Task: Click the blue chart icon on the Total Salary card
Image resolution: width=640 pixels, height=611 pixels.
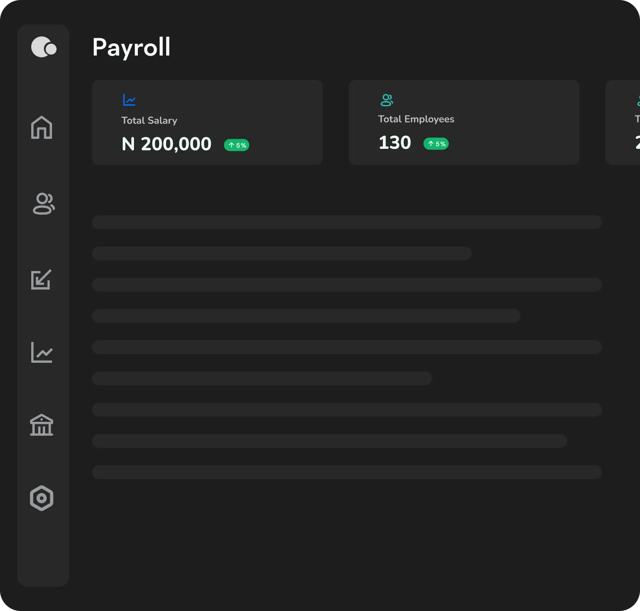Action: pyautogui.click(x=129, y=100)
